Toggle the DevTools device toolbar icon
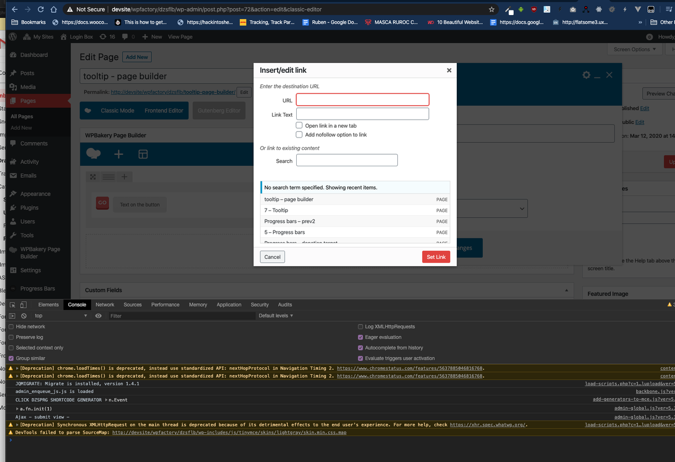The height and width of the screenshot is (462, 675). point(23,305)
